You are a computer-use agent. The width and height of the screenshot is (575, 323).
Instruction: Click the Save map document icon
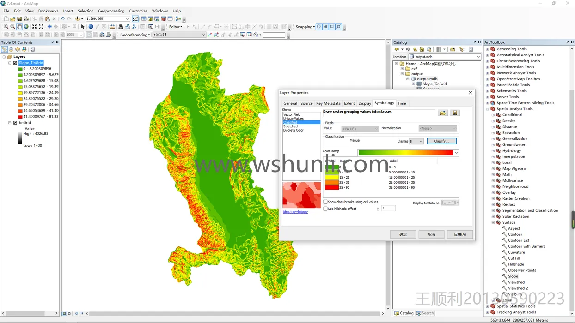(19, 19)
